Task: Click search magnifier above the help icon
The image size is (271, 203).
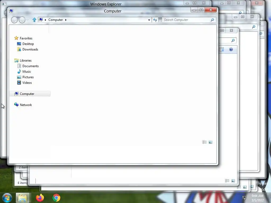Action: tap(233, 40)
